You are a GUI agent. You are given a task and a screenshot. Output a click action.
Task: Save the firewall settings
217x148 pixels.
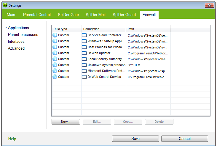(135, 138)
